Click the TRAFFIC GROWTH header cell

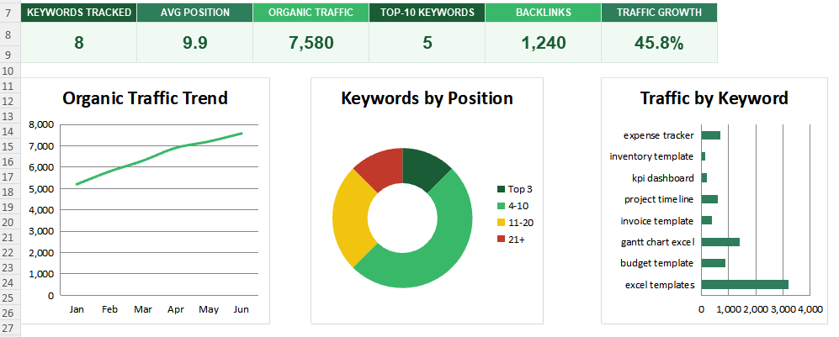point(659,13)
